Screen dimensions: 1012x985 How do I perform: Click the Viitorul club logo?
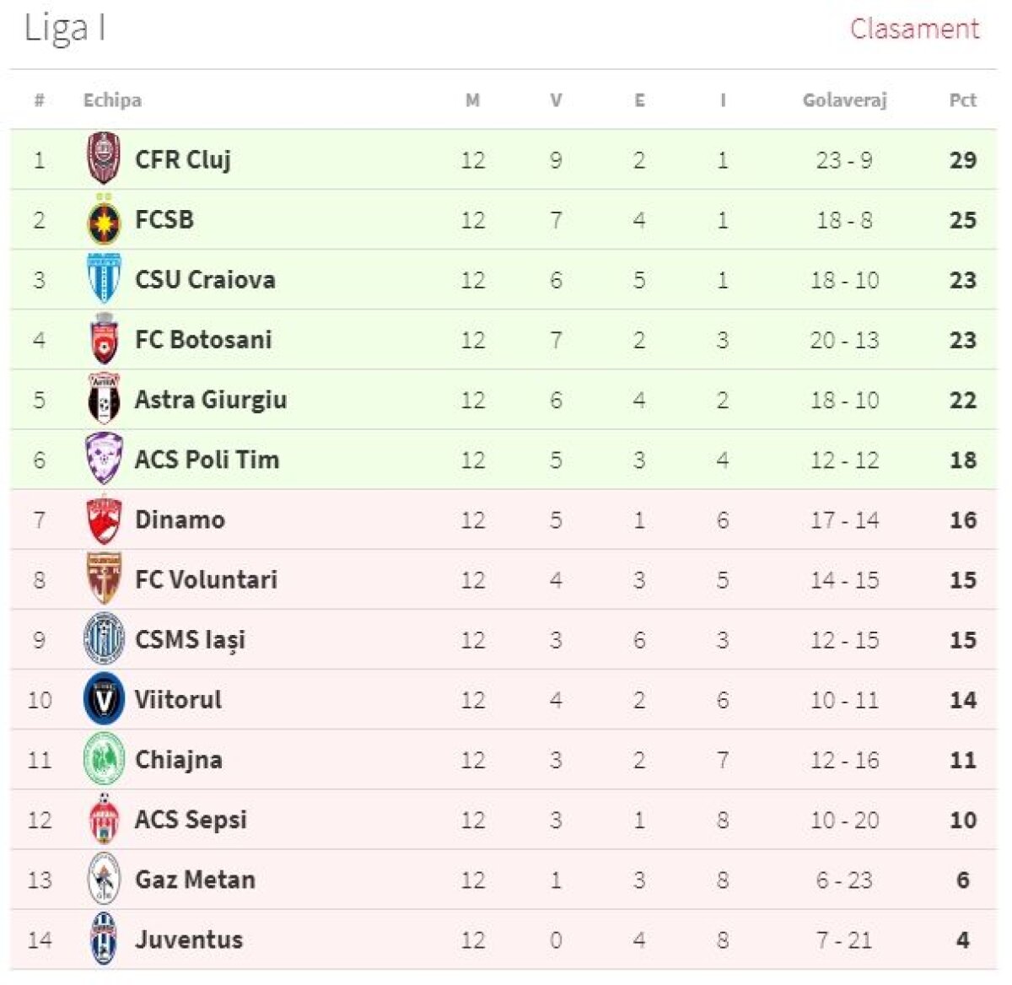(104, 699)
